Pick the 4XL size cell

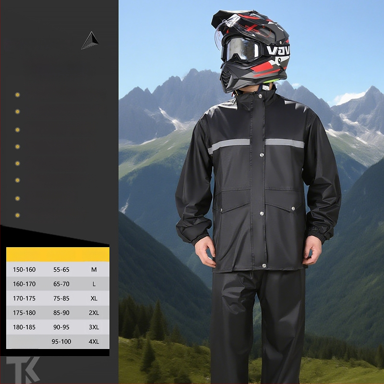[94, 342]
